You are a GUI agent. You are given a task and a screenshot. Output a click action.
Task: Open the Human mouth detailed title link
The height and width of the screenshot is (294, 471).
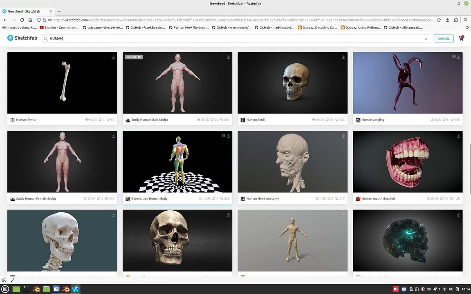tap(378, 198)
